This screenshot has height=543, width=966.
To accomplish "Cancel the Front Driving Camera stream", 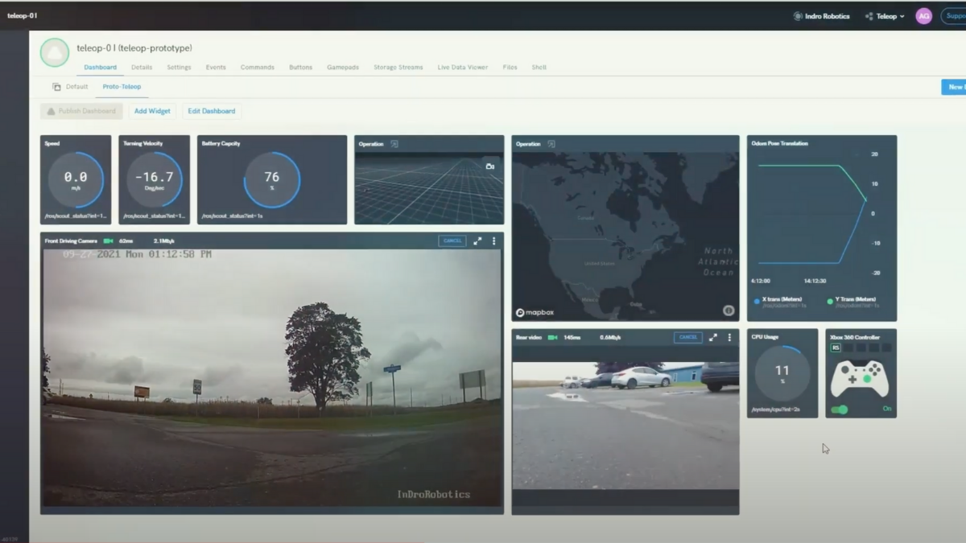I will click(x=452, y=241).
